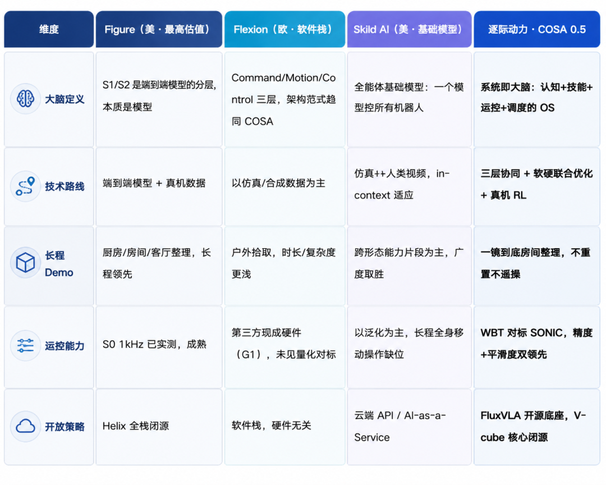606x485 pixels.
Task: Click the 技术路线 row label
Action: [x=65, y=187]
